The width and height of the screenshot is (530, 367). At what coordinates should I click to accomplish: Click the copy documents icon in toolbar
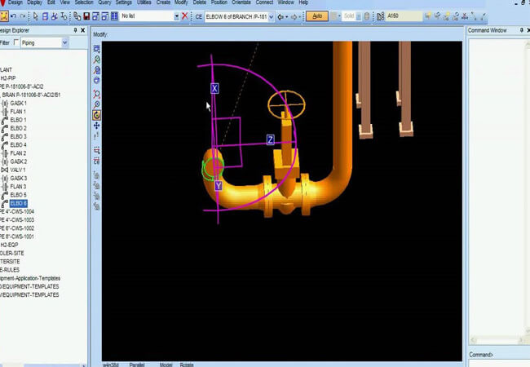point(77,15)
